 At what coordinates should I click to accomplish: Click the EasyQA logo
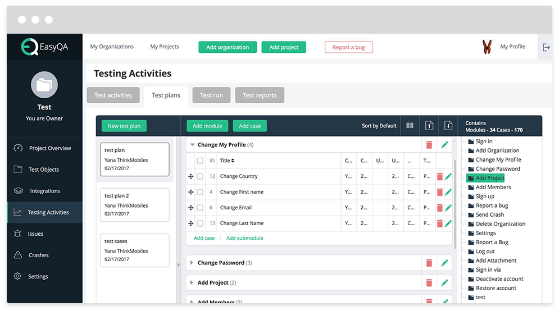44,47
